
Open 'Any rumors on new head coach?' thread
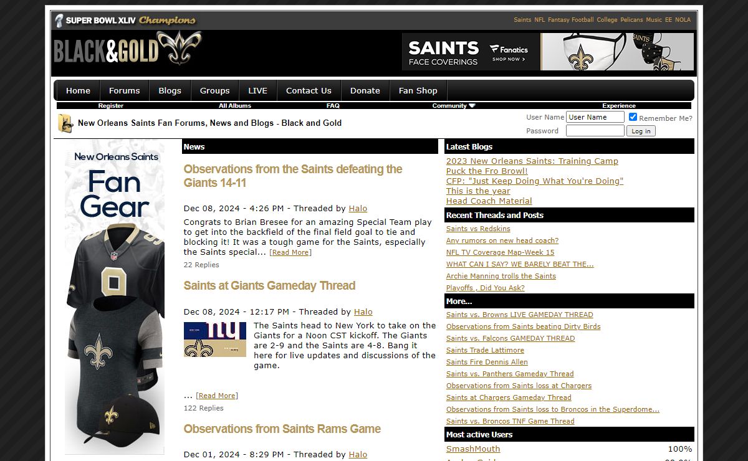coord(502,240)
